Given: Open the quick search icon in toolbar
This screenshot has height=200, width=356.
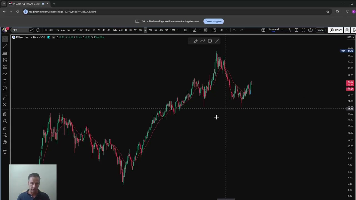Looking at the screenshot, I should 289,30.
